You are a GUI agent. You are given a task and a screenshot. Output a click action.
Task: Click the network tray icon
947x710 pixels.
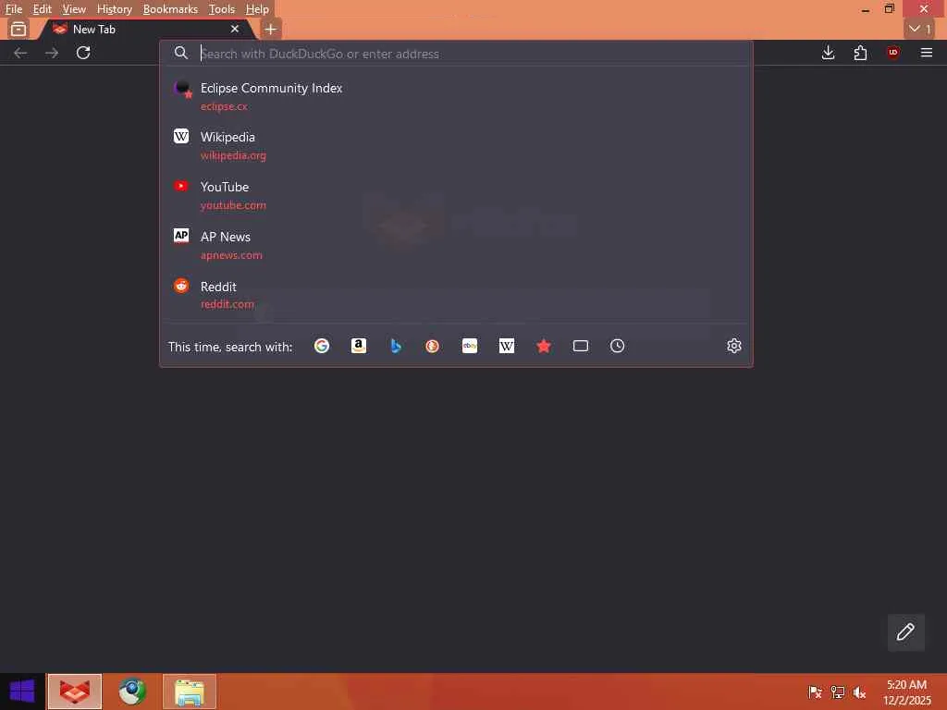click(x=837, y=692)
